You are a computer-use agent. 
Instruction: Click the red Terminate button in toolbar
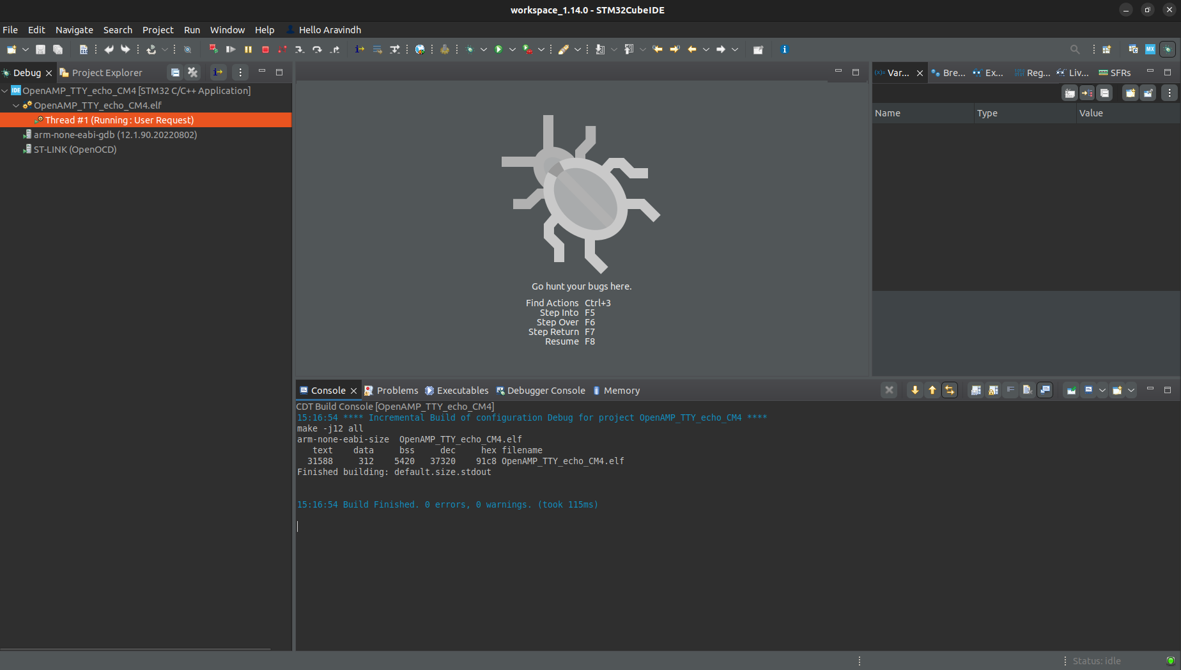(x=265, y=49)
